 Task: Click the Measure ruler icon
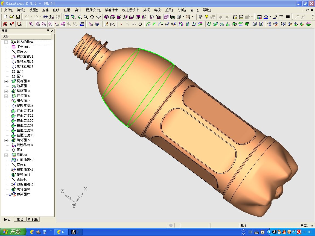(x=241, y=17)
